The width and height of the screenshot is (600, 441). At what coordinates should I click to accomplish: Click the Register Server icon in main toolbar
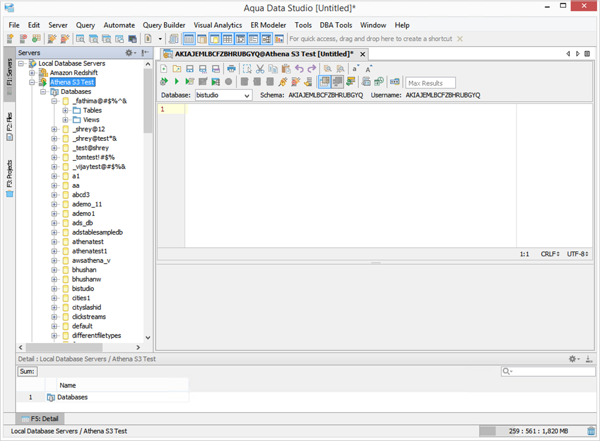(x=10, y=39)
